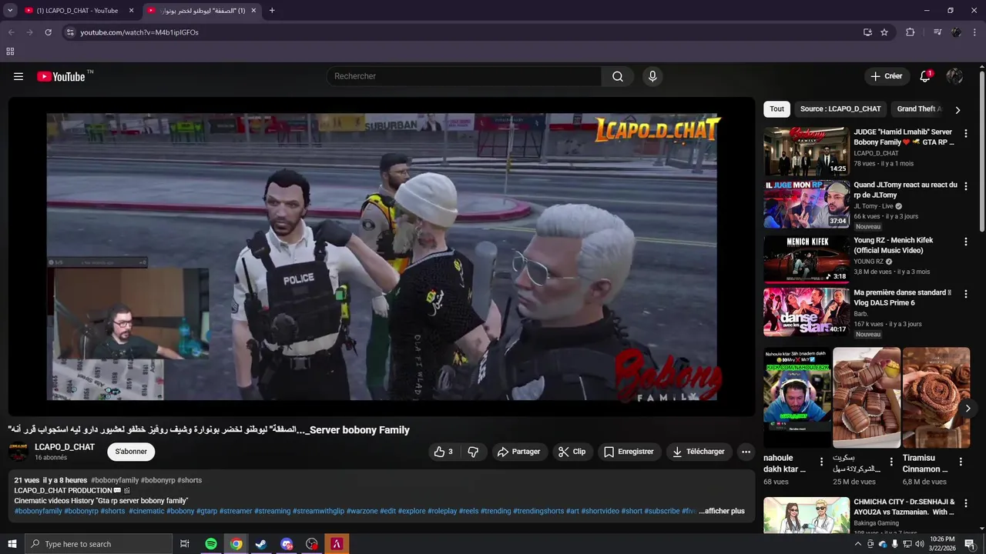This screenshot has width=986, height=554.
Task: Install app icon in the address bar
Action: [x=867, y=32]
